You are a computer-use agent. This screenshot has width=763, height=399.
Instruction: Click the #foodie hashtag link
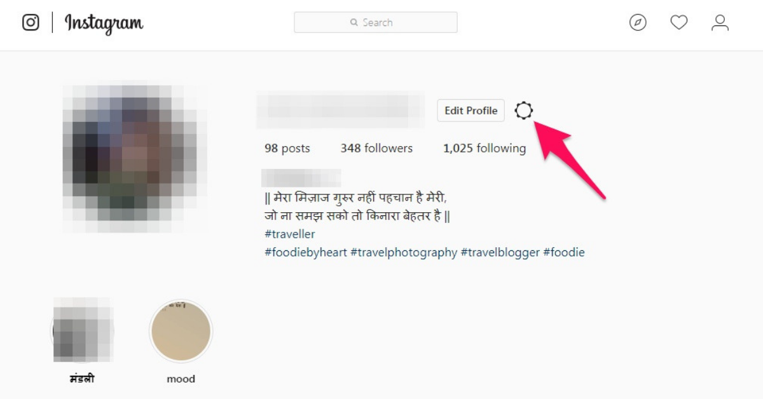[x=563, y=252]
